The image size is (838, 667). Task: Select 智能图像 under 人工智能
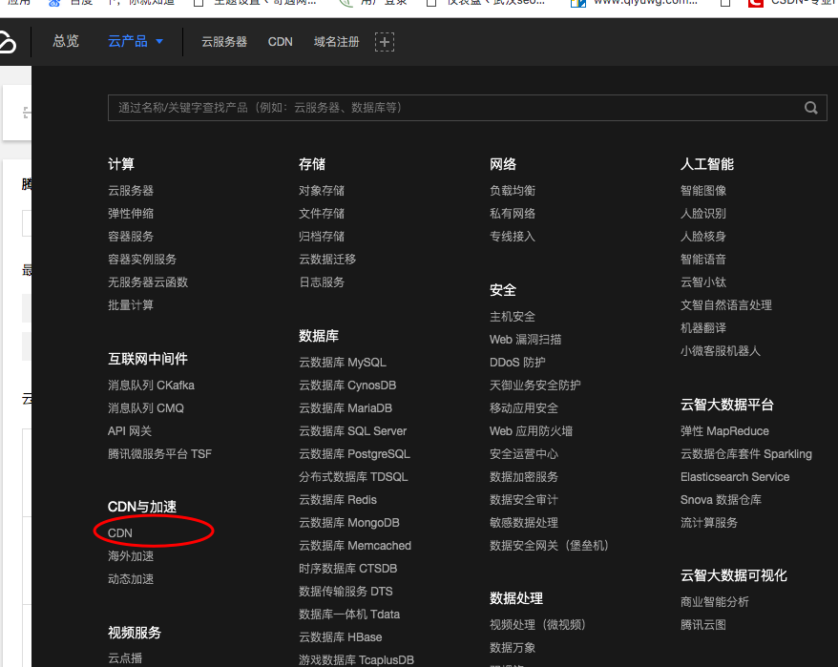pyautogui.click(x=703, y=191)
